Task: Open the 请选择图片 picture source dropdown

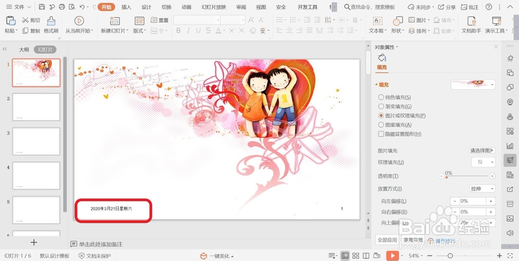Action: point(482,150)
